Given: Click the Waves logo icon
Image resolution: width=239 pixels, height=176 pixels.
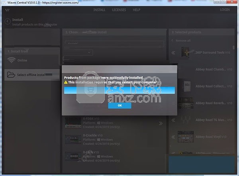Looking at the screenshot, I should click(7, 10).
